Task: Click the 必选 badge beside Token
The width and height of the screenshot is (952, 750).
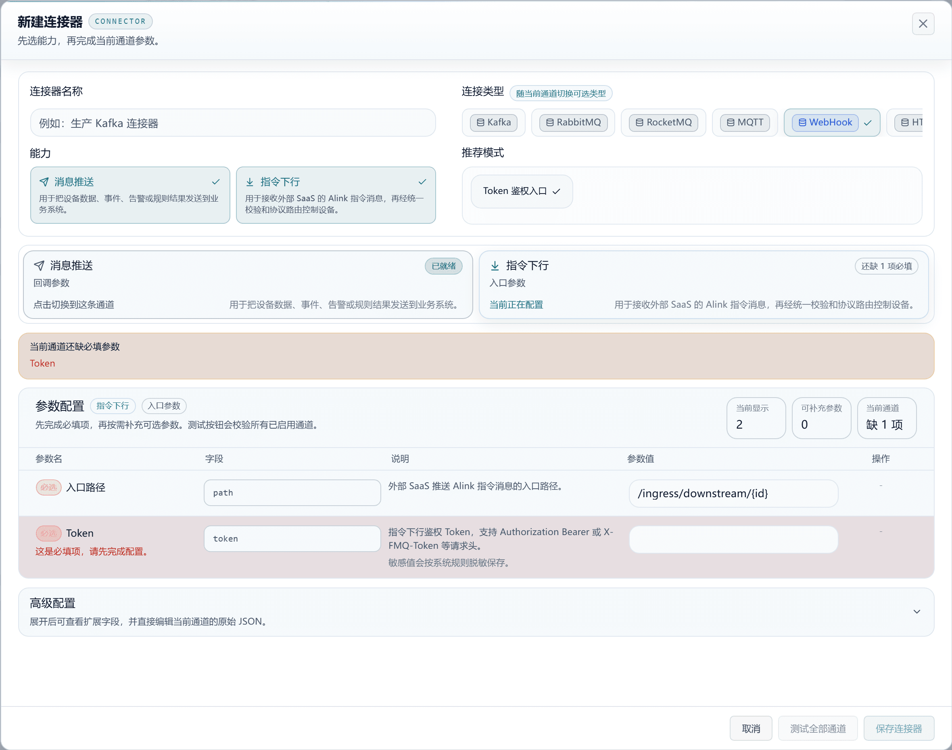Action: [48, 533]
